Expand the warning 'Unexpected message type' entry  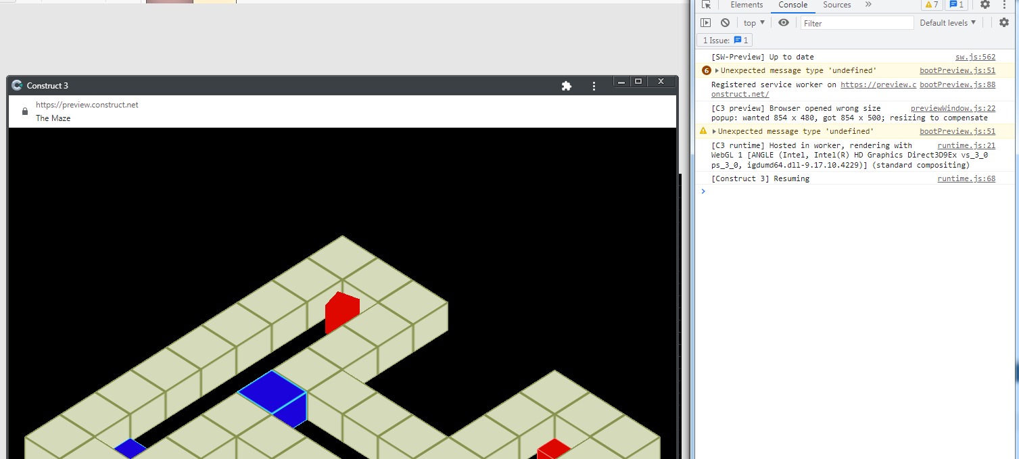(714, 131)
